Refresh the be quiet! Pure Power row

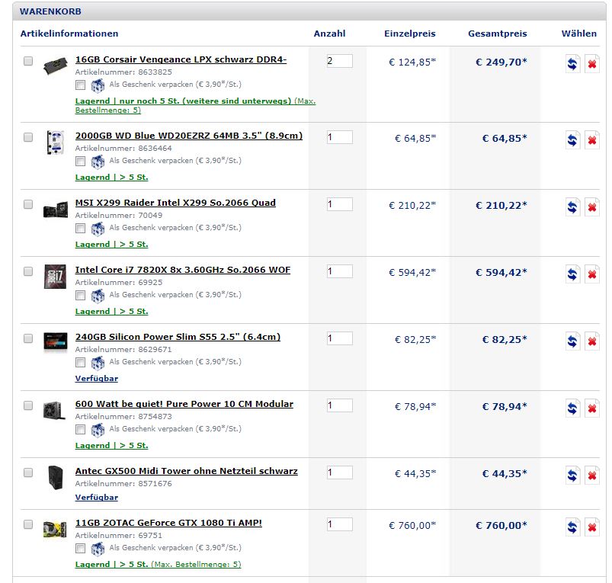tap(572, 408)
